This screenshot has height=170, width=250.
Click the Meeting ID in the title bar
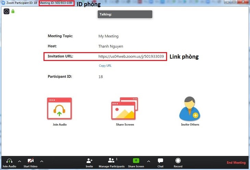point(55,3)
